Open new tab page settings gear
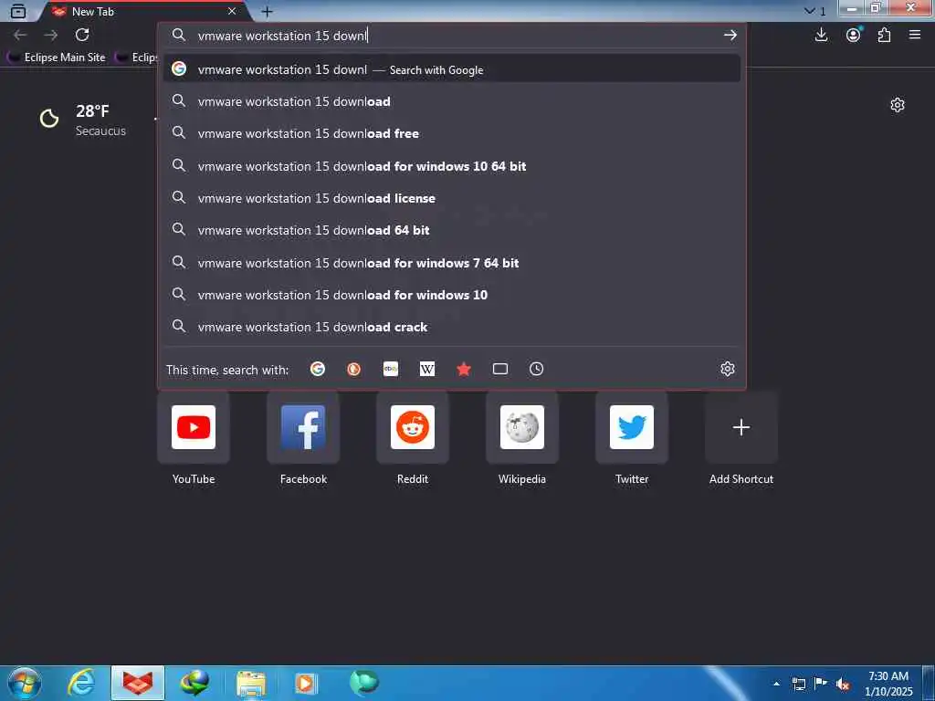935x701 pixels. (x=898, y=105)
